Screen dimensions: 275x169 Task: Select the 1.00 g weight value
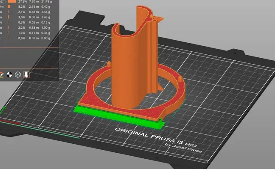tap(46, 27)
